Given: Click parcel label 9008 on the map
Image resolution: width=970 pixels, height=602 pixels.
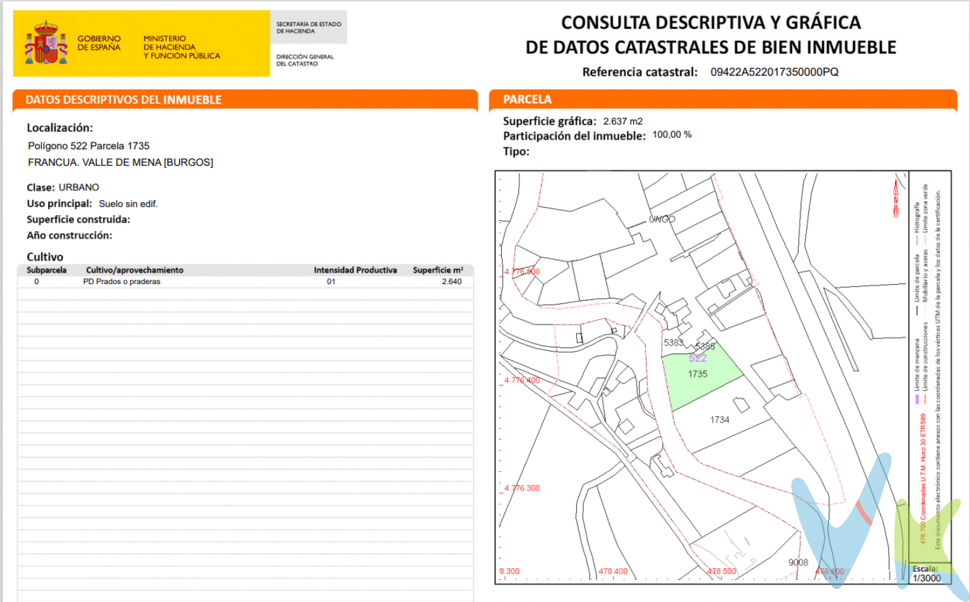Looking at the screenshot, I should pyautogui.click(x=798, y=563).
